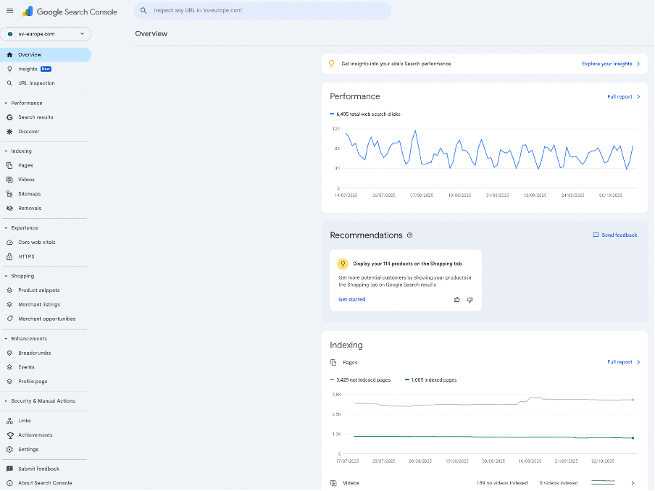Toggle the total web search clicks legend
The width and height of the screenshot is (655, 491).
coord(365,114)
